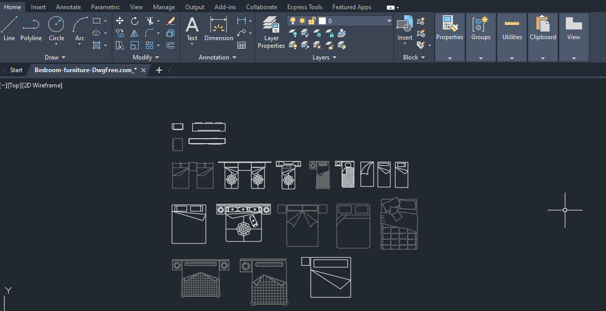Expand the Draw panel

pos(55,57)
